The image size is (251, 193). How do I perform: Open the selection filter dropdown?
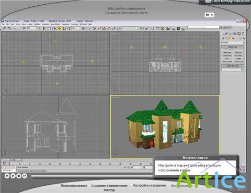click(32, 28)
